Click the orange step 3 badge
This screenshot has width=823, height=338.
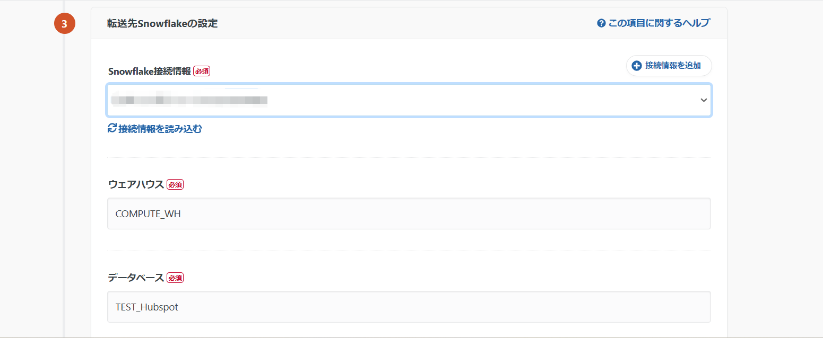click(64, 24)
